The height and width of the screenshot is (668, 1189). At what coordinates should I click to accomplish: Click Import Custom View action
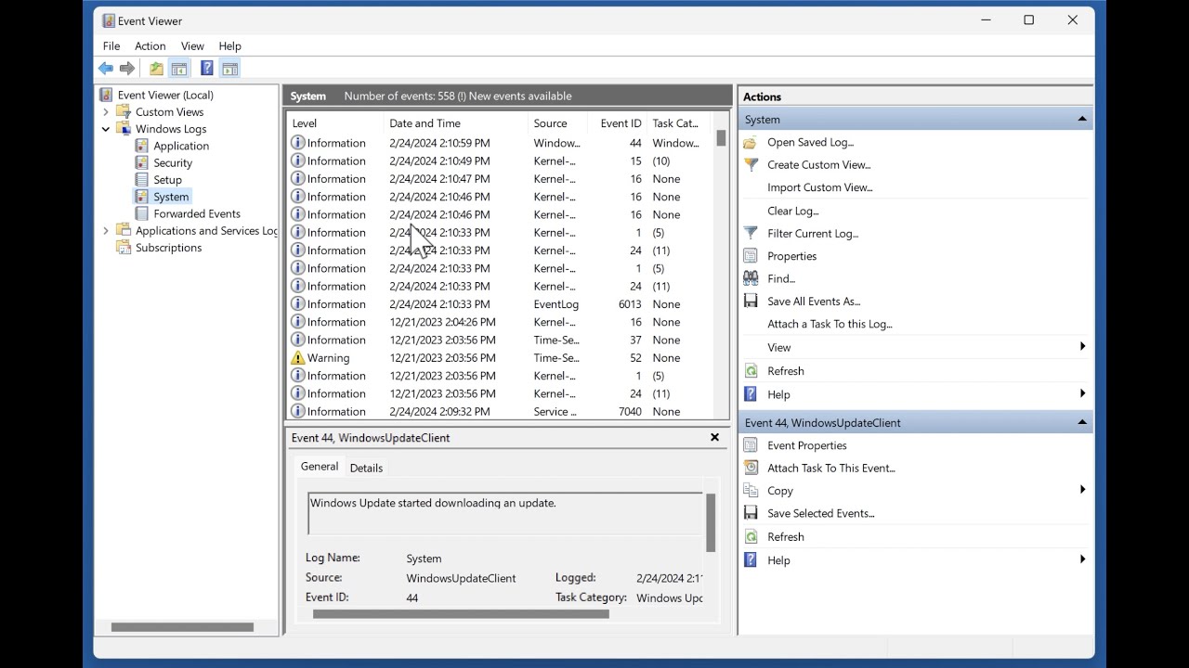point(820,187)
